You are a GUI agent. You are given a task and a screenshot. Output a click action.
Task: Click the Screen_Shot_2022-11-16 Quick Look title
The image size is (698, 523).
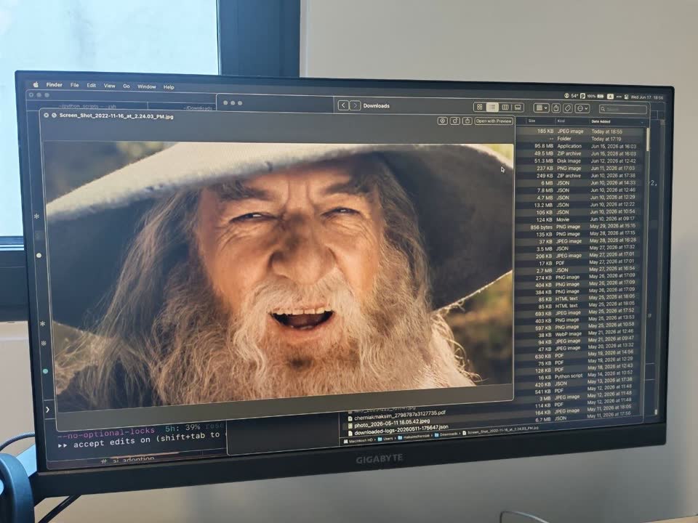point(116,115)
